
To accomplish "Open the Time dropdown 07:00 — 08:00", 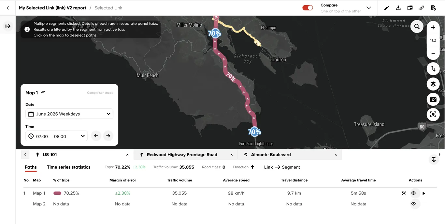I will (x=56, y=136).
